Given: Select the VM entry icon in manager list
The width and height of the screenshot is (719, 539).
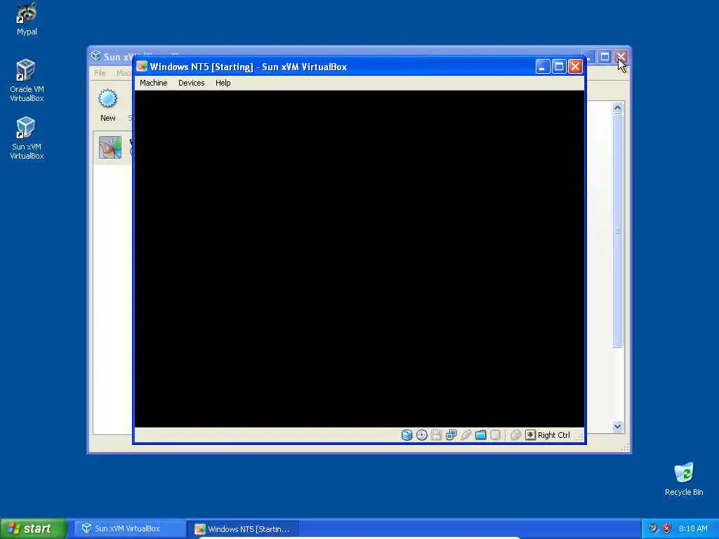Looking at the screenshot, I should pos(110,147).
